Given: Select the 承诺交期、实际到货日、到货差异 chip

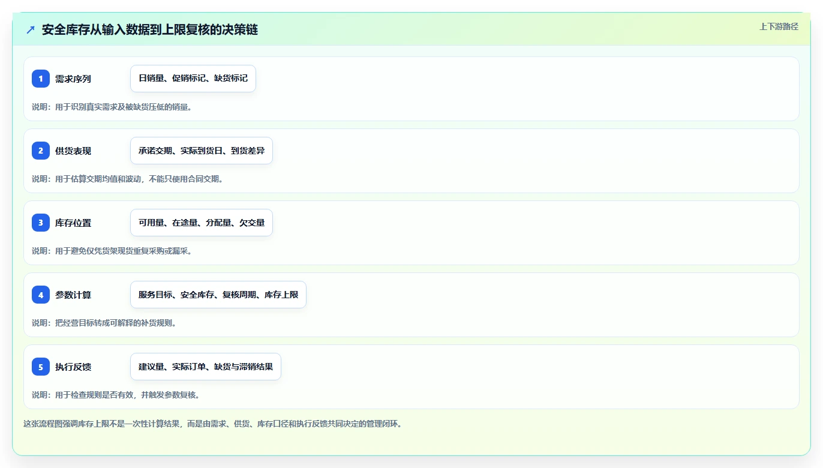Looking at the screenshot, I should pos(202,151).
